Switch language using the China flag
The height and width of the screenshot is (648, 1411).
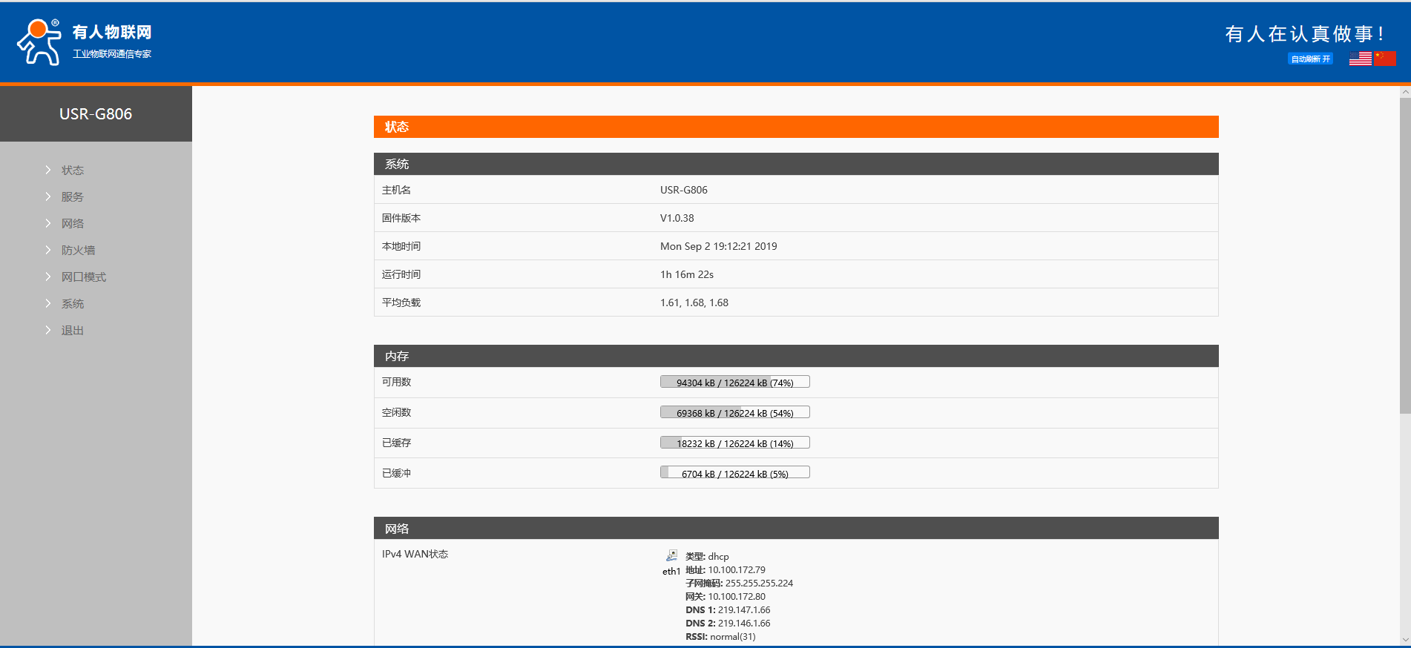[x=1384, y=59]
